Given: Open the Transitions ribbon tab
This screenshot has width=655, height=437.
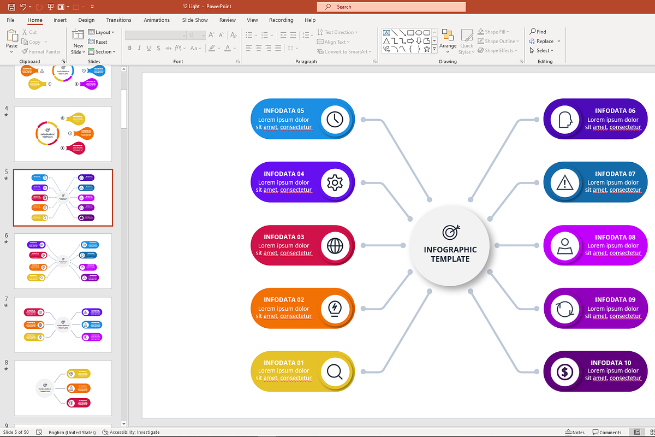Looking at the screenshot, I should pyautogui.click(x=118, y=20).
